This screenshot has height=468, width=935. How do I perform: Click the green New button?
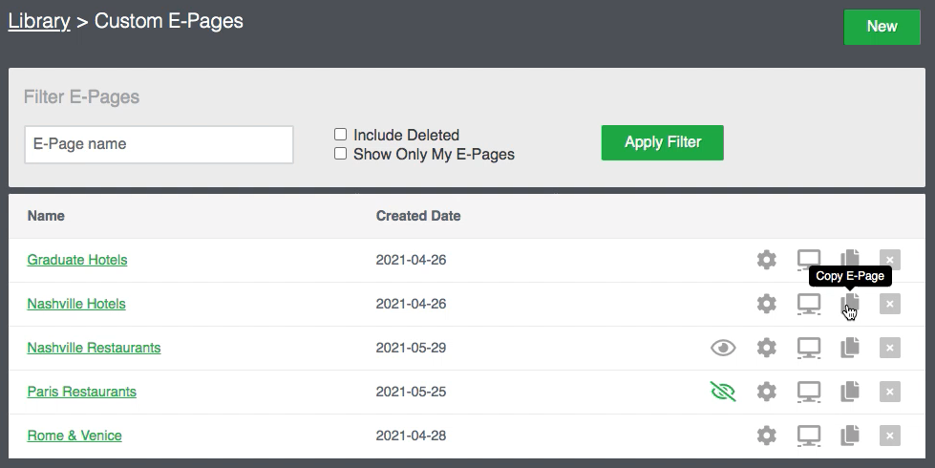pyautogui.click(x=882, y=27)
